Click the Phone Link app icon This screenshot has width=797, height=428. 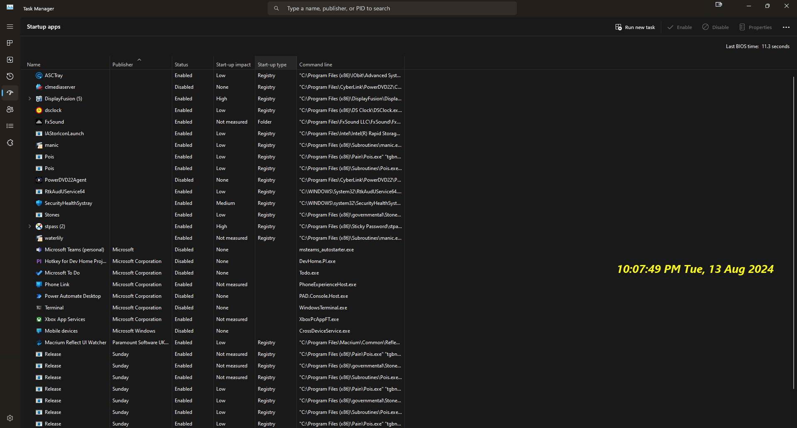point(39,285)
